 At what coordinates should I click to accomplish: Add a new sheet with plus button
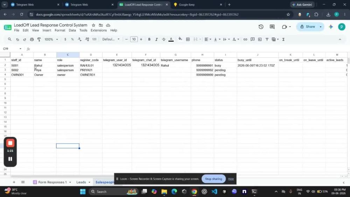14,182
